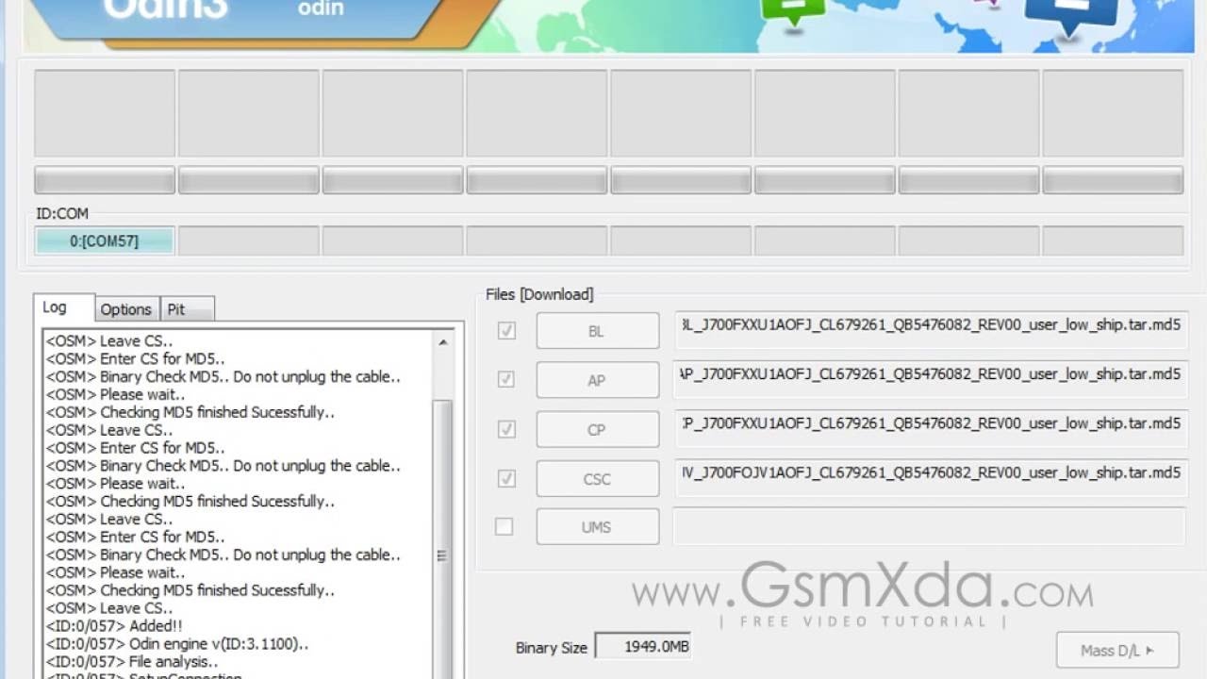Click the CSC file button
1207x679 pixels.
597,478
